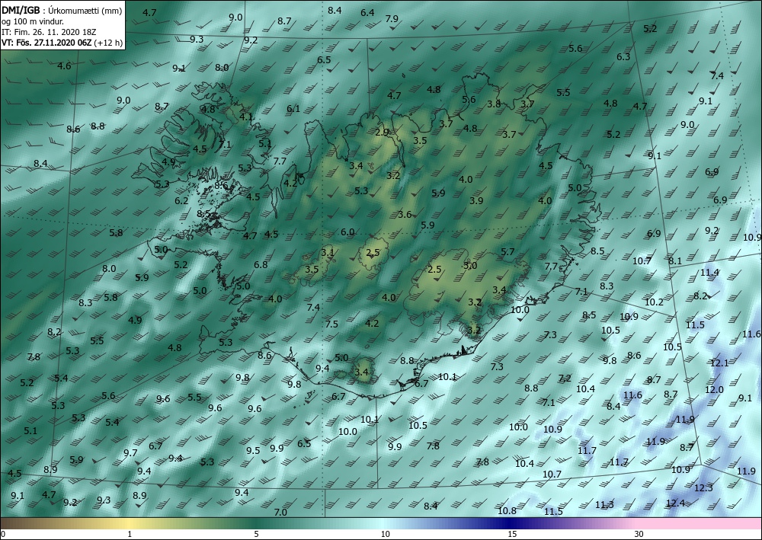Click the map value '6.4' at the top
Image resolution: width=762 pixels, height=540 pixels.
coord(367,13)
